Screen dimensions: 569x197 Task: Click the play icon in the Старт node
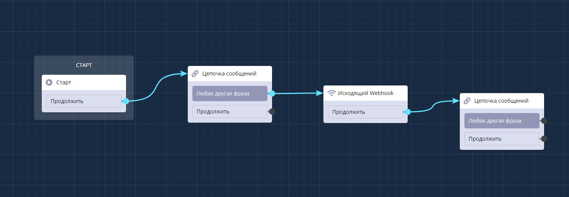point(49,82)
